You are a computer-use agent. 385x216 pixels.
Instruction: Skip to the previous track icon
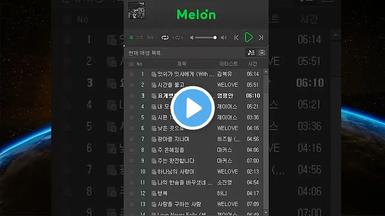tap(236, 37)
